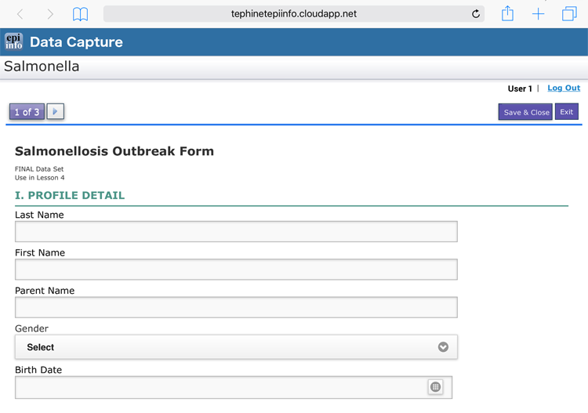
Task: Open the Safari share sheet icon
Action: [507, 13]
